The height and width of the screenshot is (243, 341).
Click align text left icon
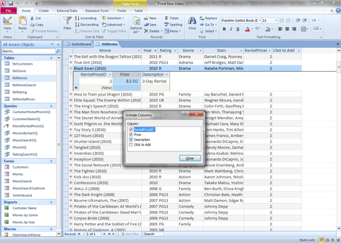click(x=280, y=29)
